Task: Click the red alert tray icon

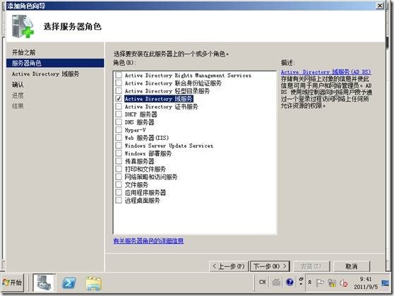Action: (343, 283)
